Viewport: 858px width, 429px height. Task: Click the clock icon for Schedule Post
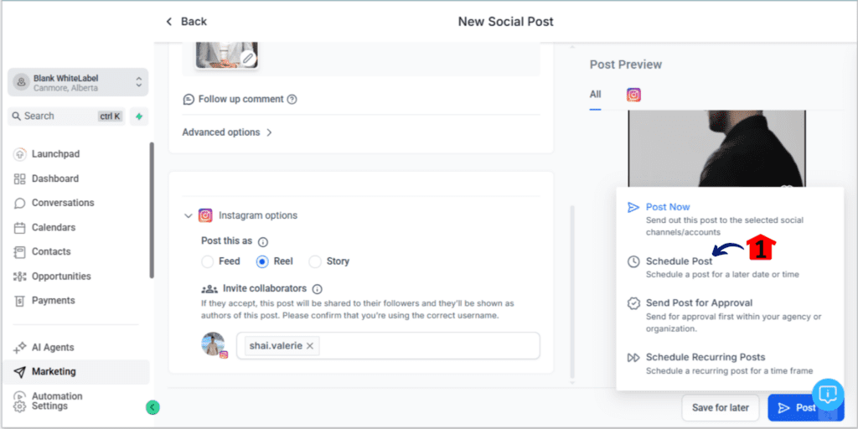click(633, 261)
